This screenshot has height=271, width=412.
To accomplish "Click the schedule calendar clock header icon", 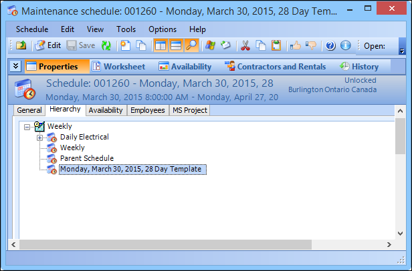I will point(25,89).
